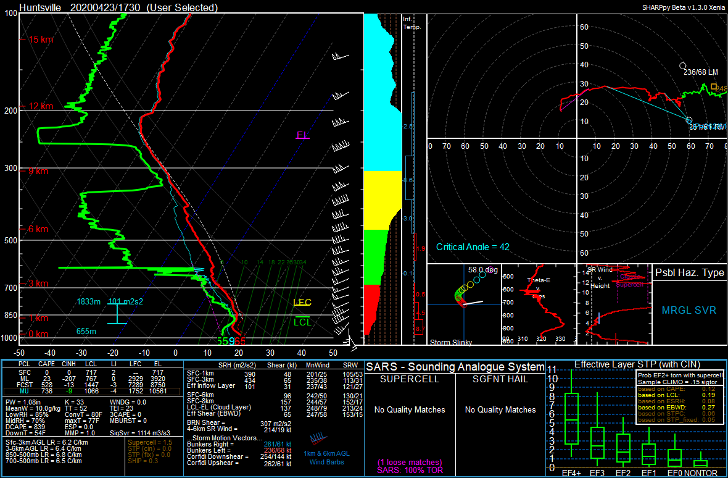Click the Prob EF2+ torn with supercell text
The width and height of the screenshot is (728, 478).
point(679,375)
